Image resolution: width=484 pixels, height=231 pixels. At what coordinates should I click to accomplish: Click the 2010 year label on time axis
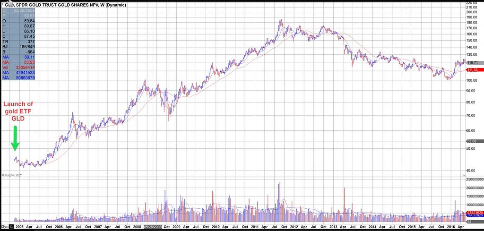click(x=216, y=227)
